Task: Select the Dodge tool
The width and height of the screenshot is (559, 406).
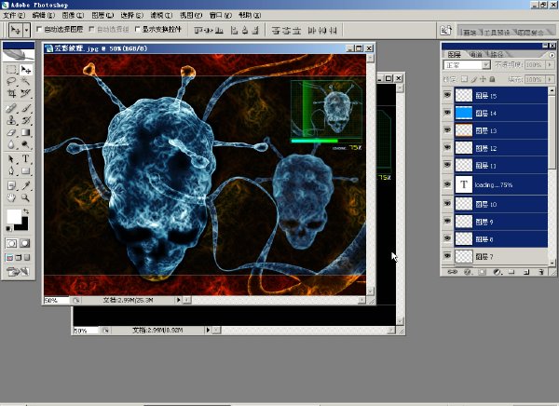Action: click(25, 144)
